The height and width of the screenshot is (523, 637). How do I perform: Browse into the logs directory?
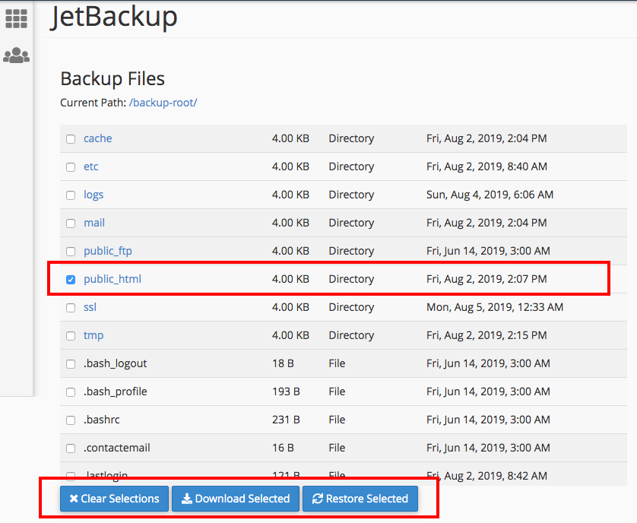pyautogui.click(x=93, y=195)
